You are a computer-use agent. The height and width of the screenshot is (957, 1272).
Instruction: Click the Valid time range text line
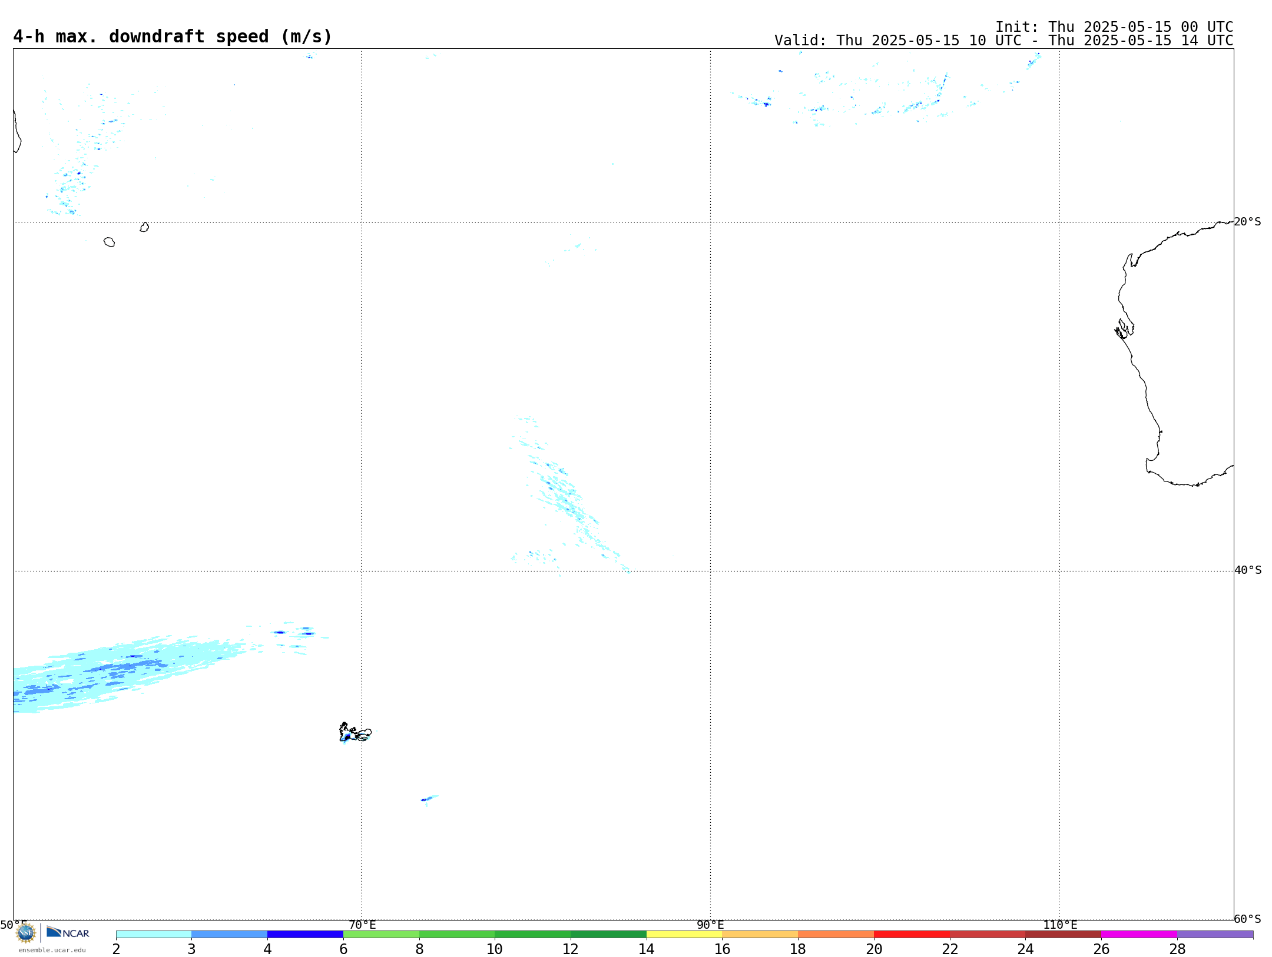(x=1003, y=41)
